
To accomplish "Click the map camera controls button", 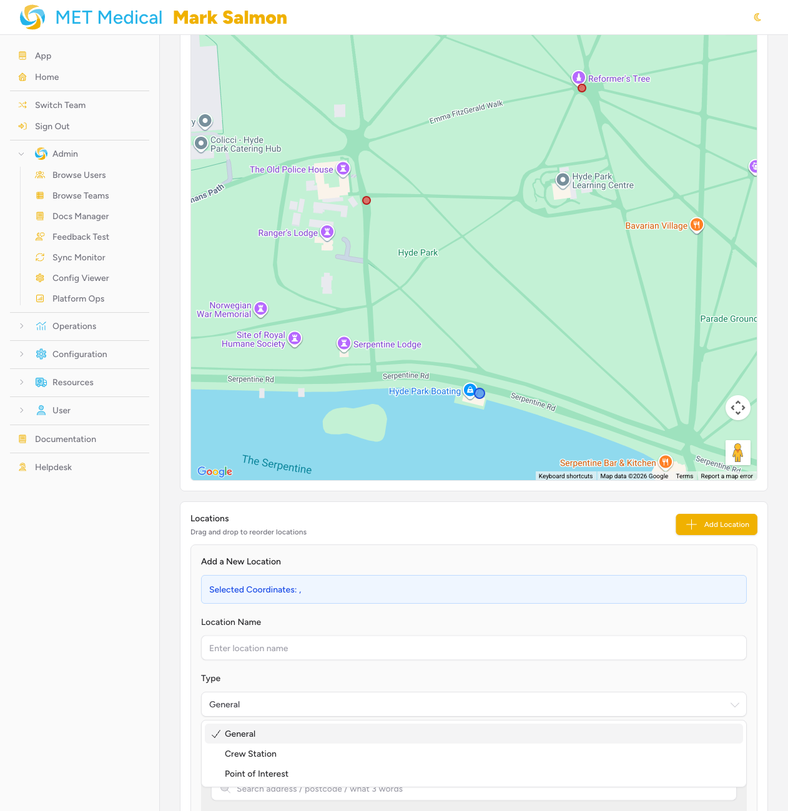I will pos(738,408).
